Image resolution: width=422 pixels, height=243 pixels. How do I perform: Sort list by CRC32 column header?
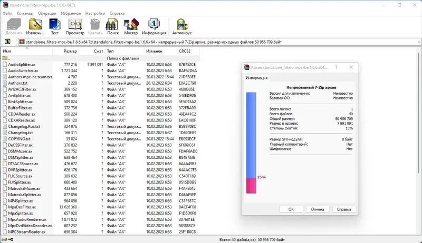(188, 51)
